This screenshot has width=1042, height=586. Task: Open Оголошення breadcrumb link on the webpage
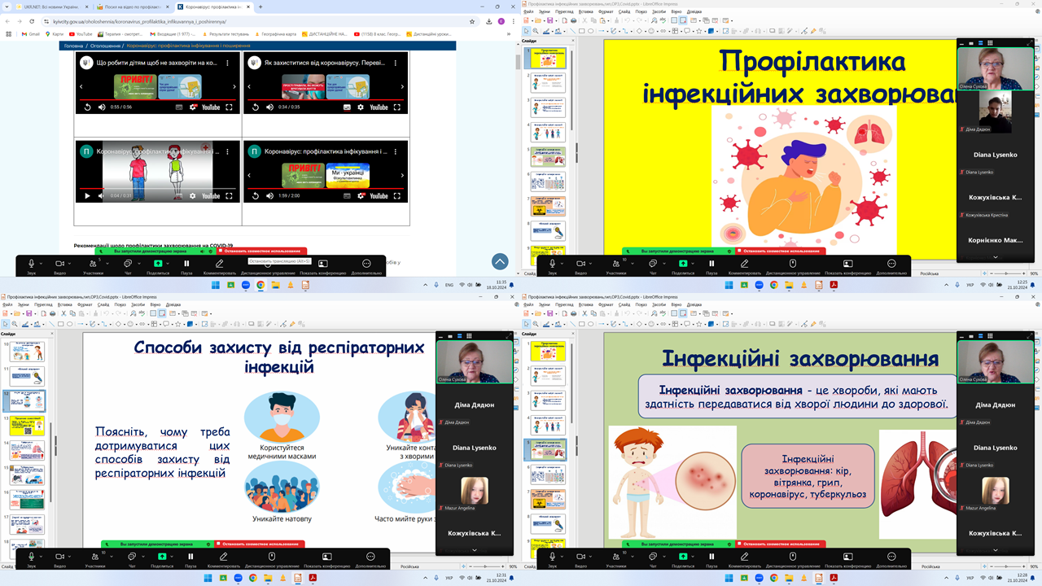coord(105,46)
